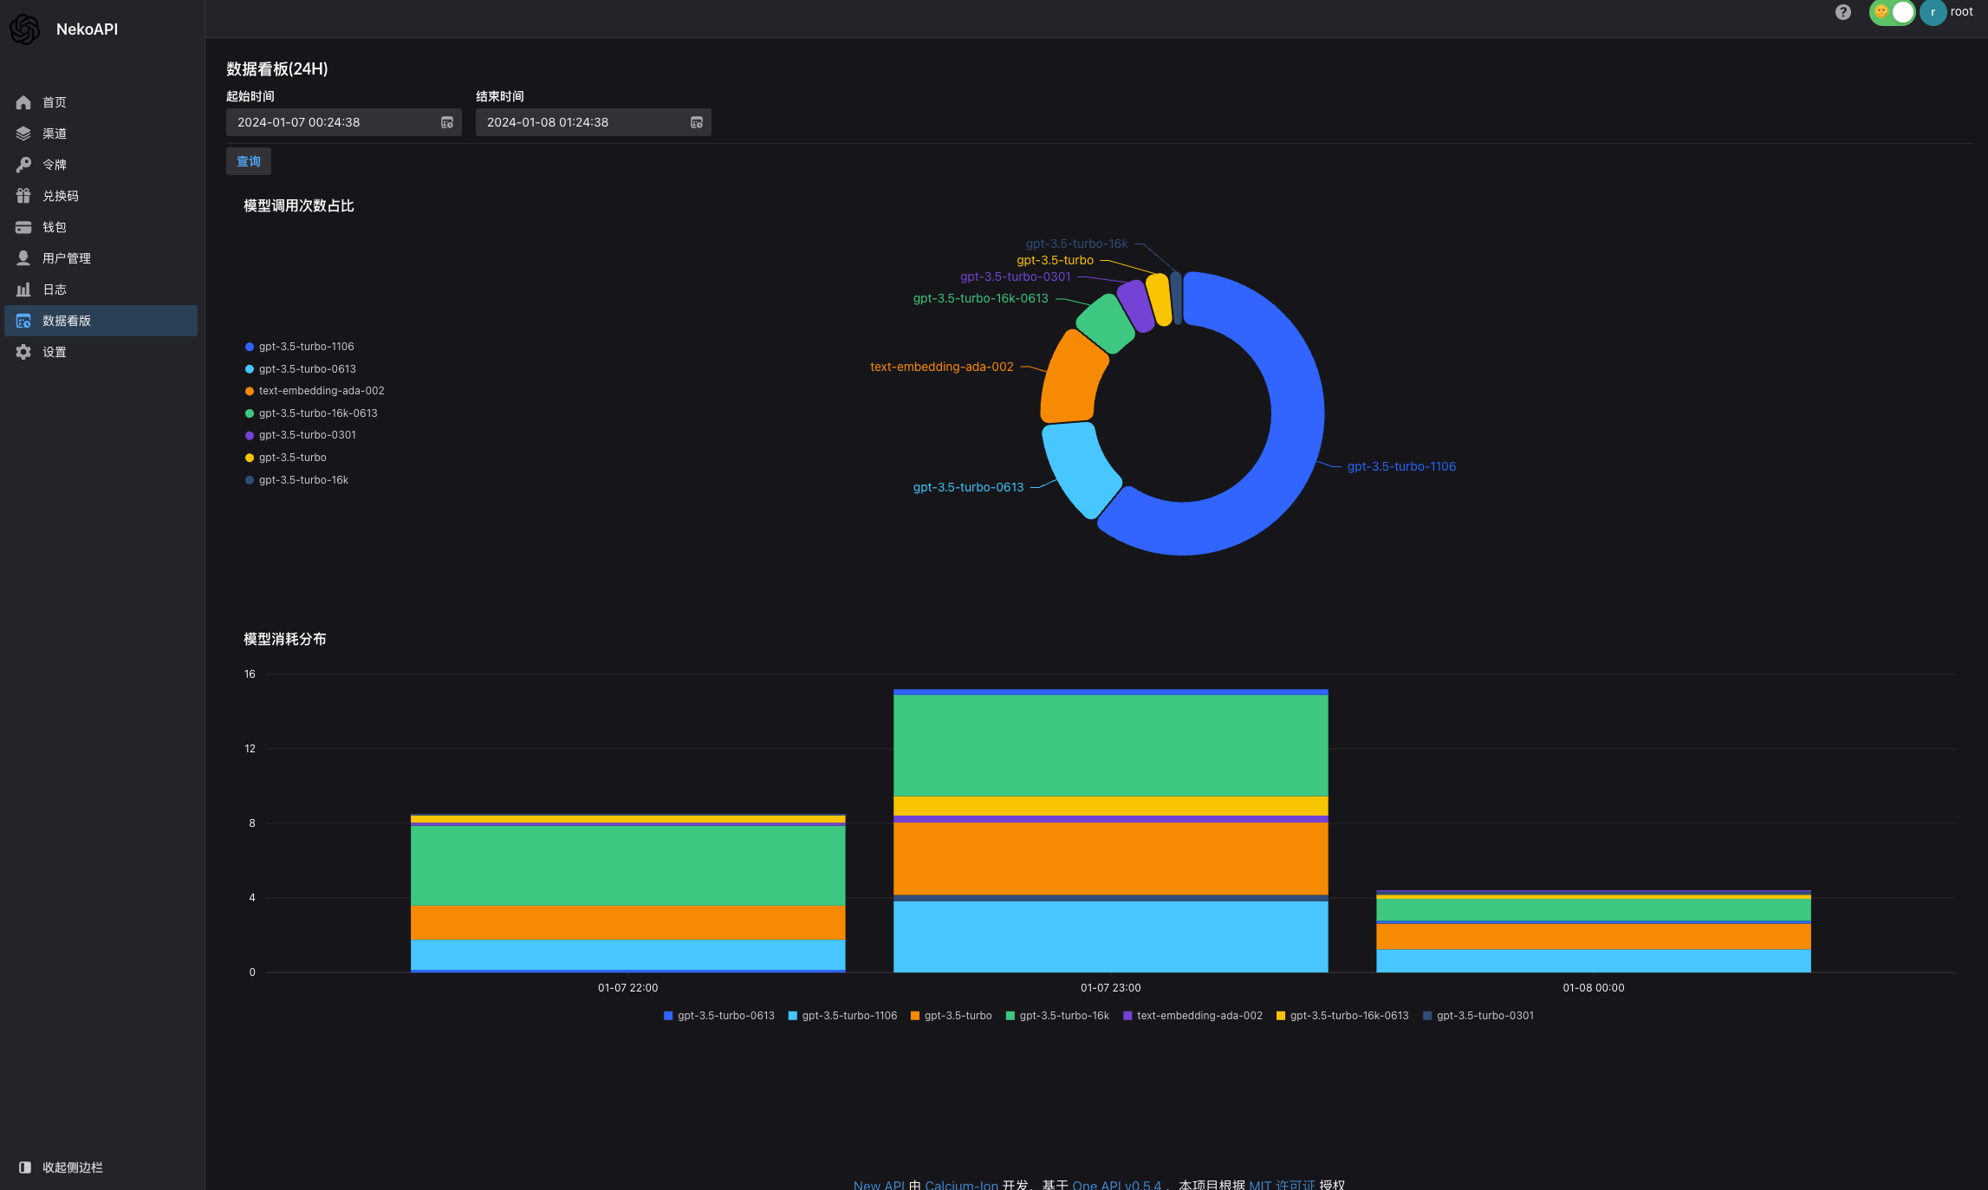Open the Calcium-Ion footer link
This screenshot has width=1988, height=1190.
pyautogui.click(x=961, y=1185)
